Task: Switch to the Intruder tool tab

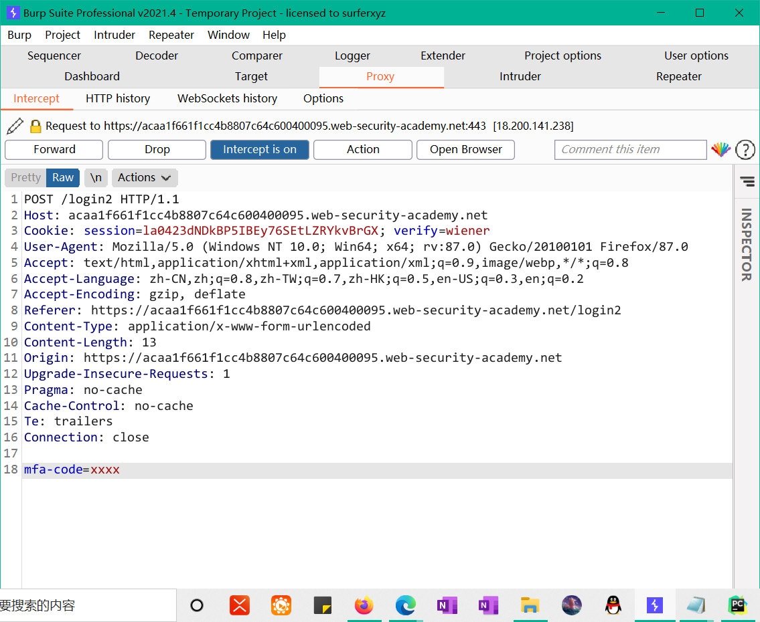Action: (520, 76)
